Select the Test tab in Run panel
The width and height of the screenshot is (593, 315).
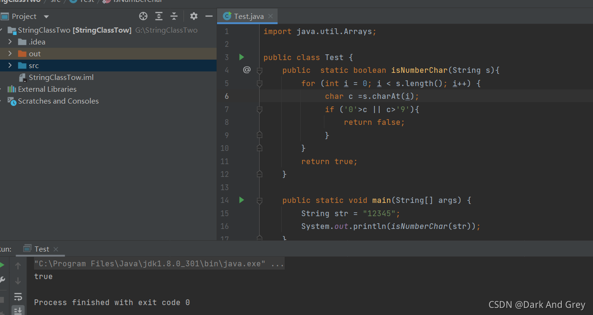(41, 249)
